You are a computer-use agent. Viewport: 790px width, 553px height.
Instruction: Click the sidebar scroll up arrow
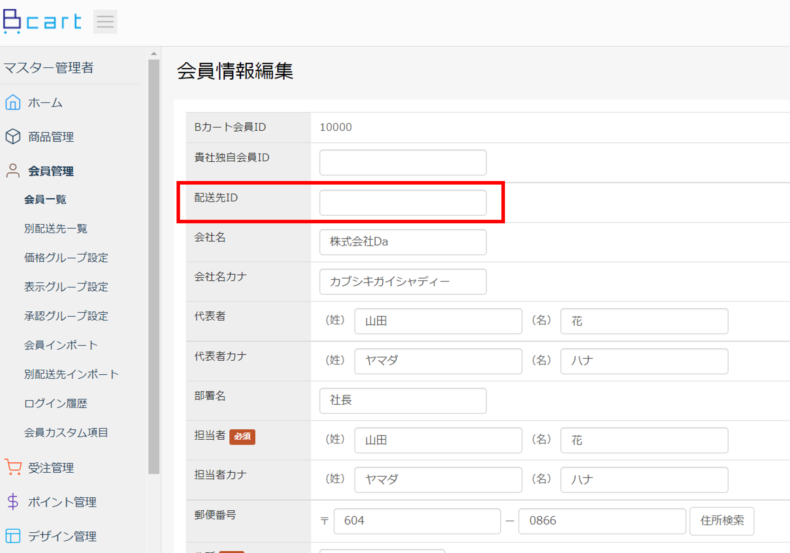click(154, 54)
